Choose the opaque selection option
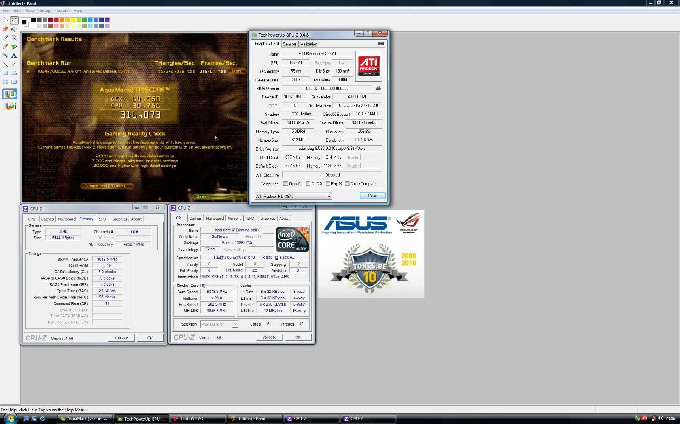Image resolution: width=680 pixels, height=424 pixels. coord(10,94)
